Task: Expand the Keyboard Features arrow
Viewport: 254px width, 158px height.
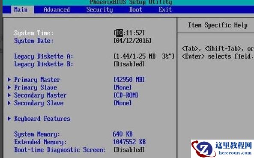Action: pyautogui.click(x=9, y=119)
